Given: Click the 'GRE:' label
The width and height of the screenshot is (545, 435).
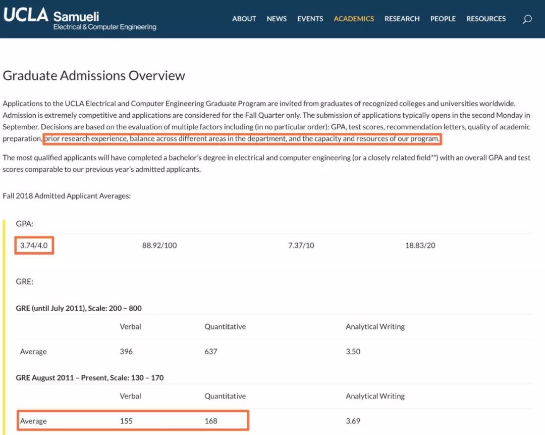Looking at the screenshot, I should [24, 281].
